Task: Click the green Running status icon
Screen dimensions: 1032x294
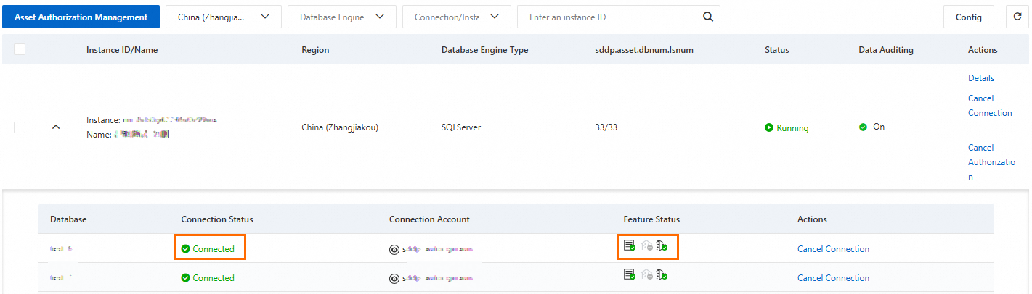Action: 769,127
